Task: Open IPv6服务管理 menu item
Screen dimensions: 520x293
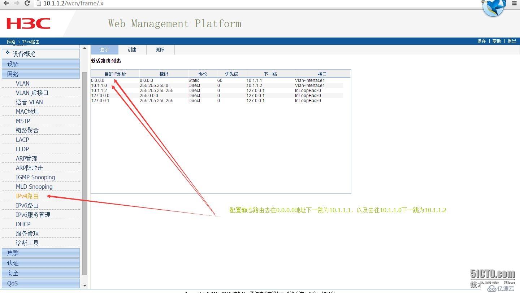Action: pyautogui.click(x=33, y=215)
